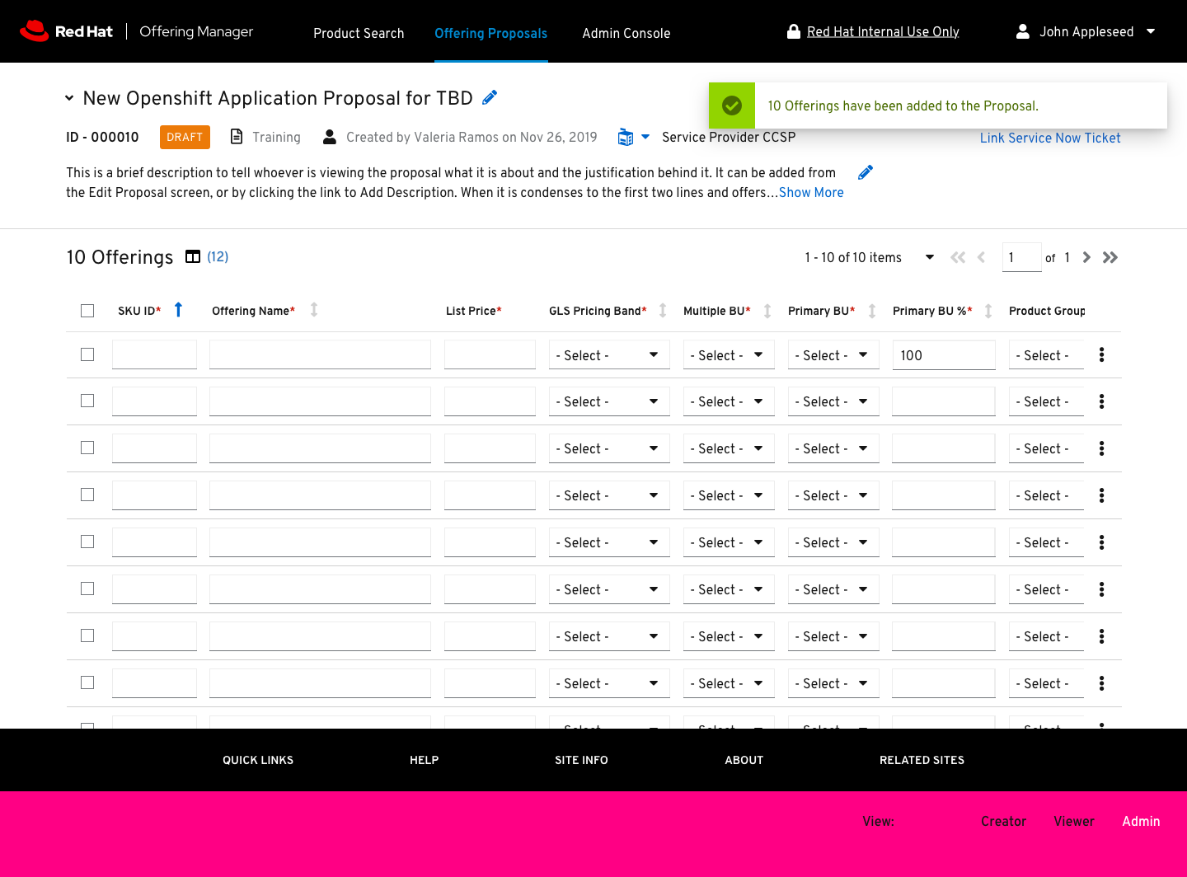Viewport: 1187px width, 877px height.
Task: Open the kebab menu for the first row
Action: (1101, 355)
